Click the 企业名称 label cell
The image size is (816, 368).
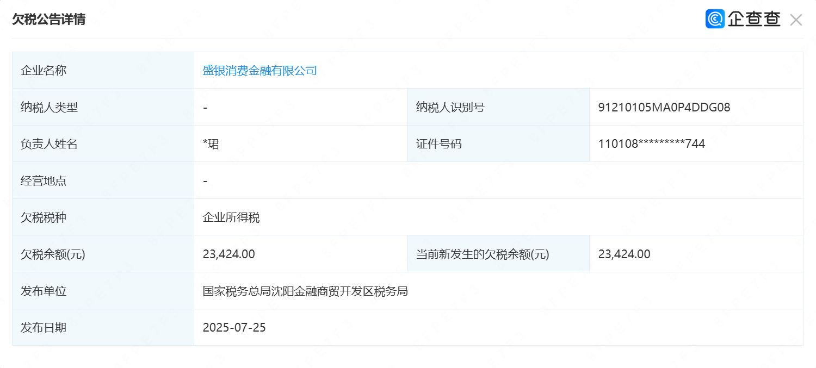tap(103, 70)
